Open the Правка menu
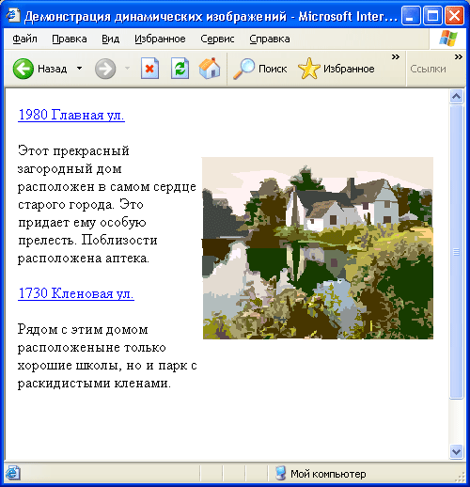This screenshot has width=470, height=487. [x=70, y=39]
